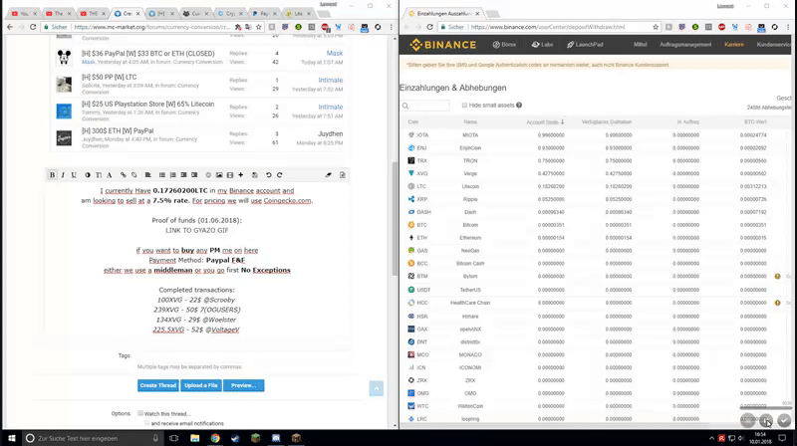Open Mittel menu in Binance header
Screen dimensions: 797x446
pyautogui.click(x=640, y=45)
